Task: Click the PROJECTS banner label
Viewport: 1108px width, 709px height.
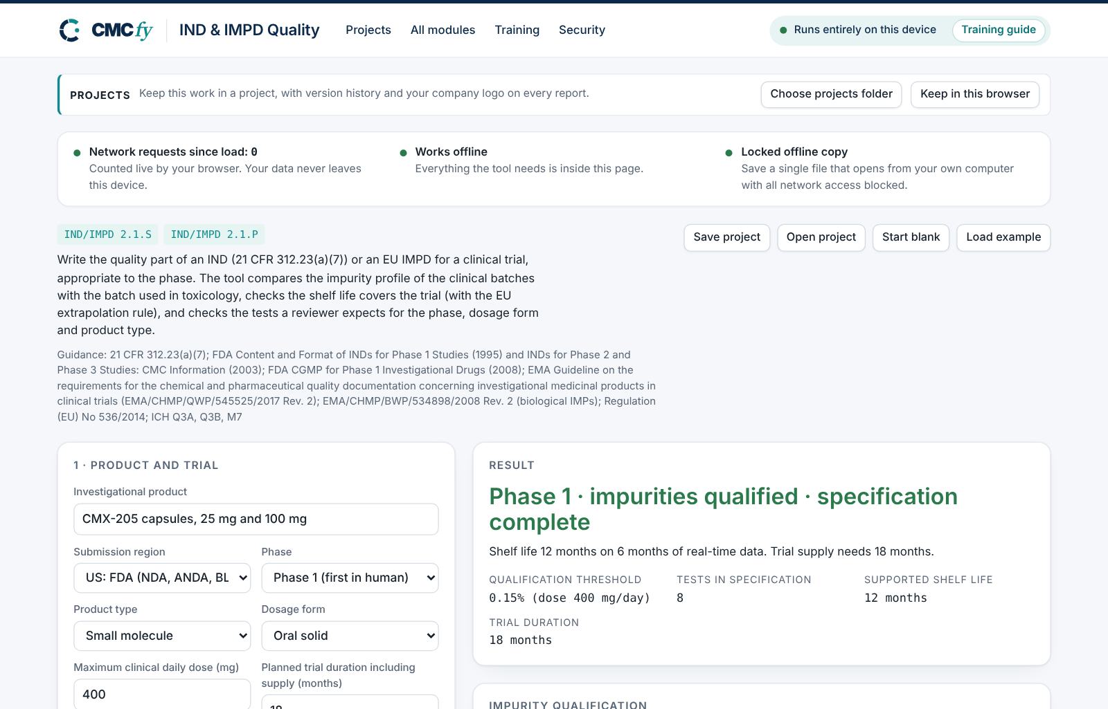Action: click(100, 95)
